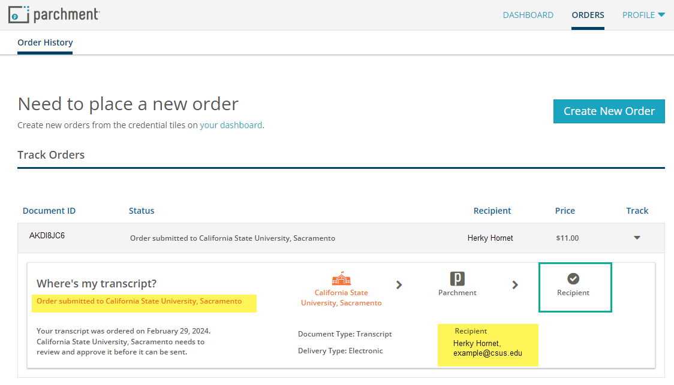674x385 pixels.
Task: Switch to the Order History tab
Action: point(45,43)
